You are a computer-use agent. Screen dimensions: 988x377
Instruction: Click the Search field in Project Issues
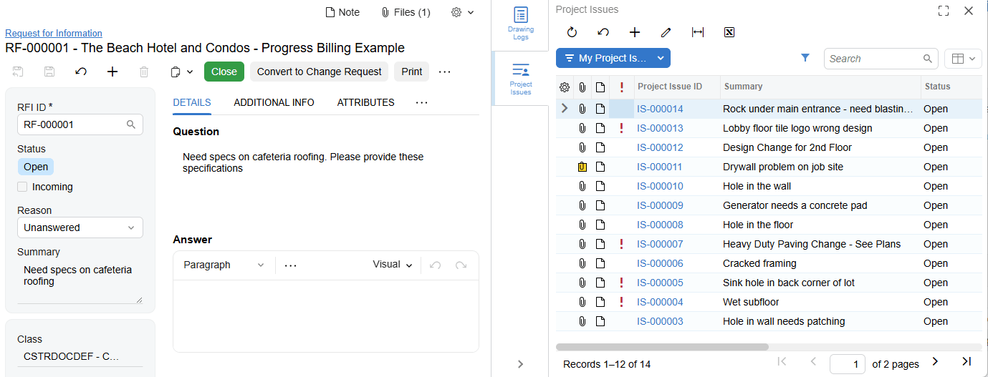tap(874, 59)
